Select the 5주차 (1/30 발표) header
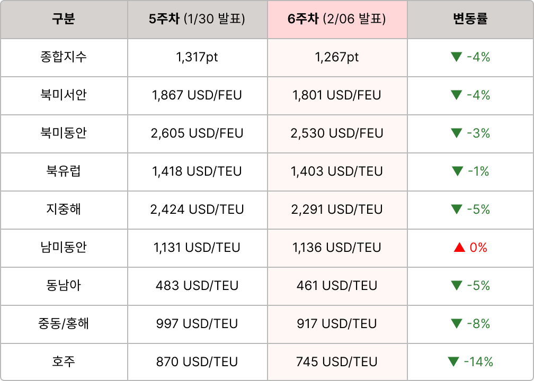The height and width of the screenshot is (381, 534). coord(197,20)
